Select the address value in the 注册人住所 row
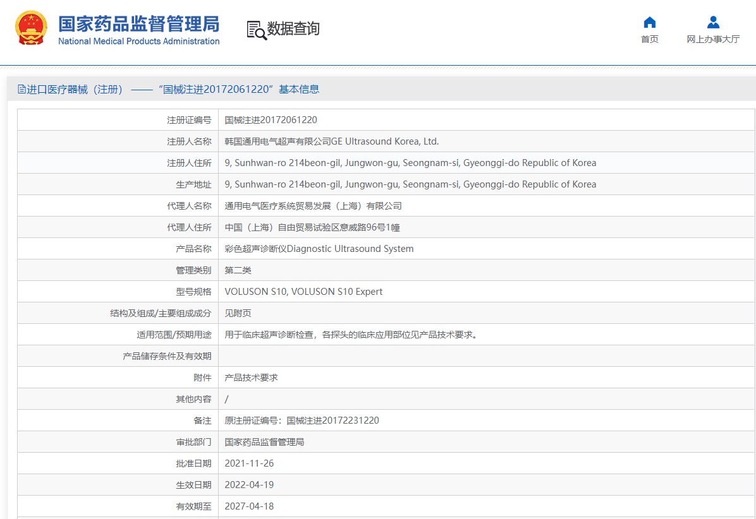 [410, 163]
